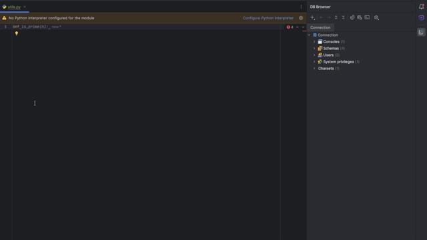Toggle the DB Browser tool window sidebar icon
Image resolution: width=427 pixels, height=240 pixels.
[x=421, y=32]
